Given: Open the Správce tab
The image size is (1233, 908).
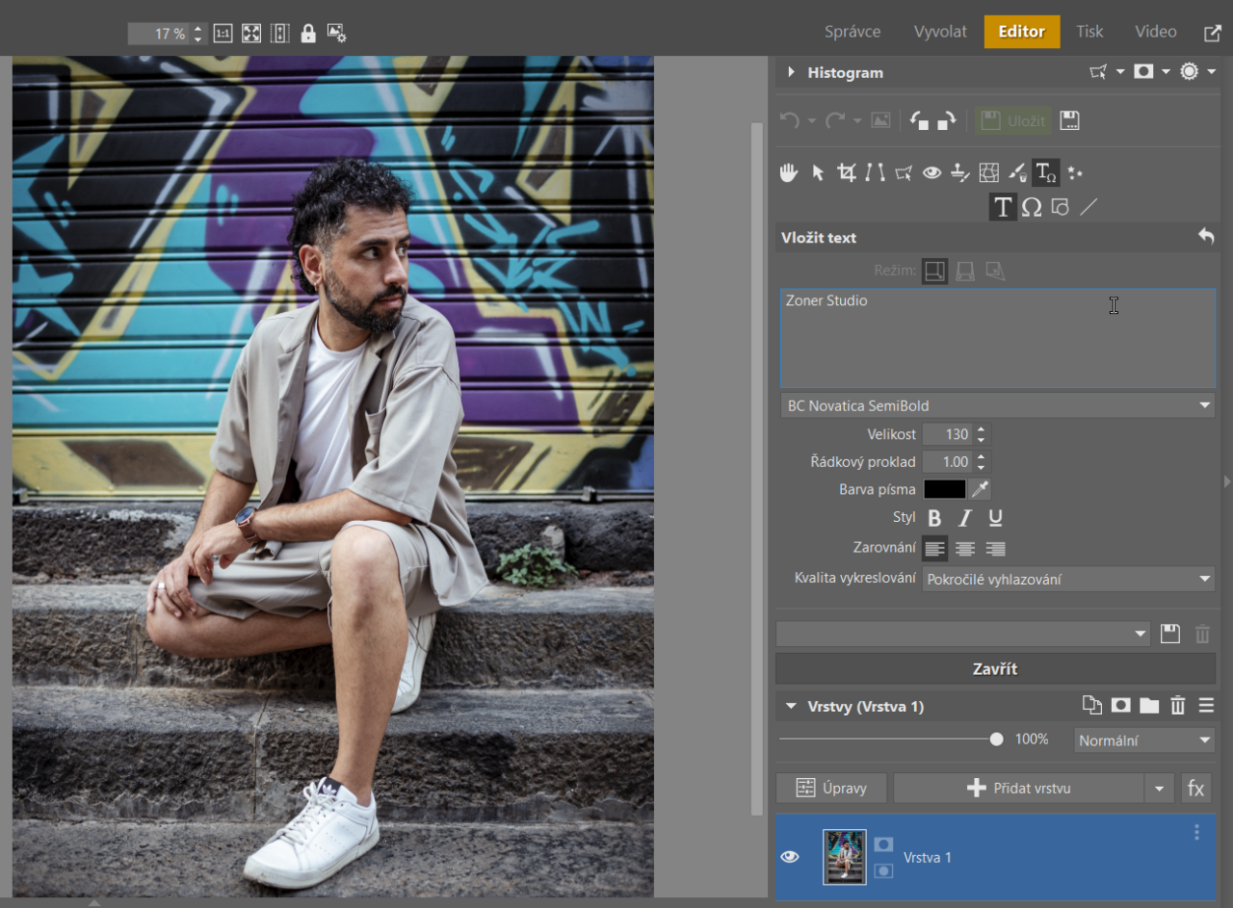Looking at the screenshot, I should pyautogui.click(x=852, y=32).
